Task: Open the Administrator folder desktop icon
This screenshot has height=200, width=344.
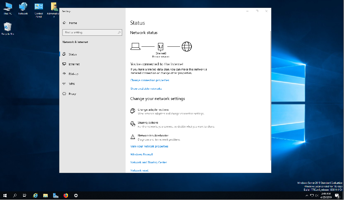Action: pyautogui.click(x=53, y=10)
